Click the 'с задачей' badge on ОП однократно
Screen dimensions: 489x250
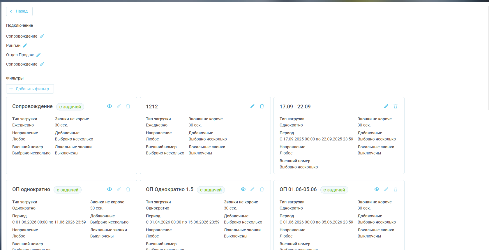[x=68, y=190]
